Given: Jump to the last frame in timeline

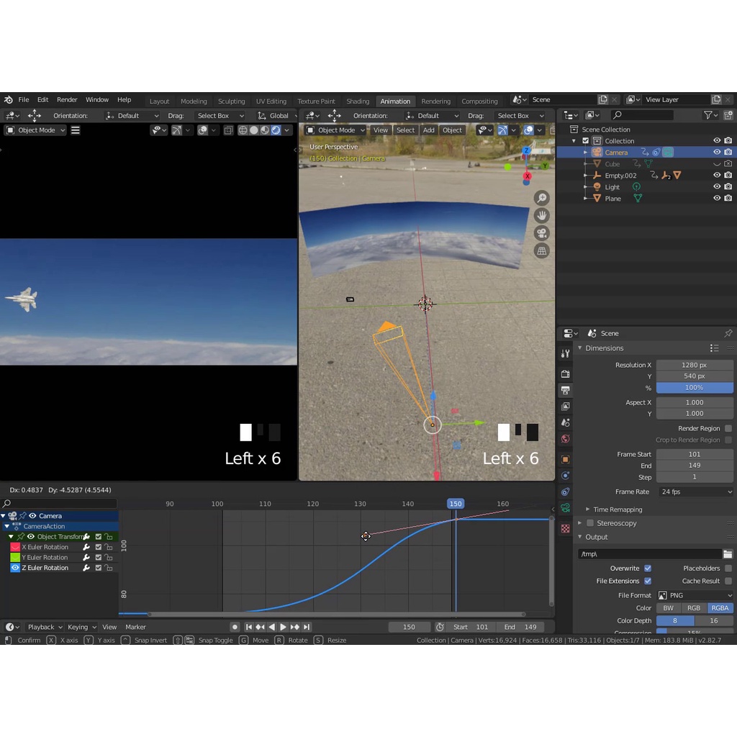Looking at the screenshot, I should click(x=307, y=627).
